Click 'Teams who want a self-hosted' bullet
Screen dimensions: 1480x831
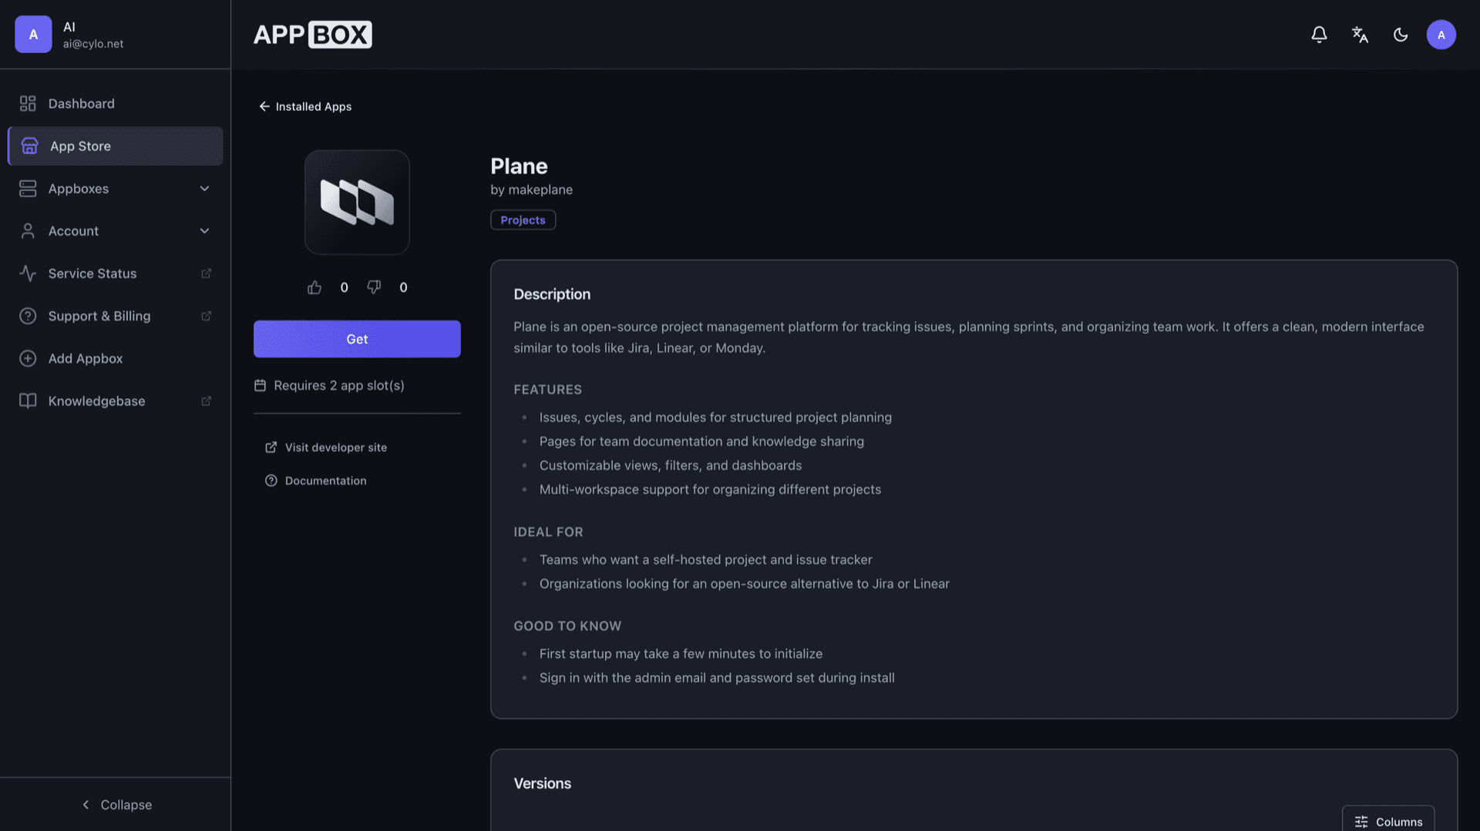pyautogui.click(x=705, y=560)
